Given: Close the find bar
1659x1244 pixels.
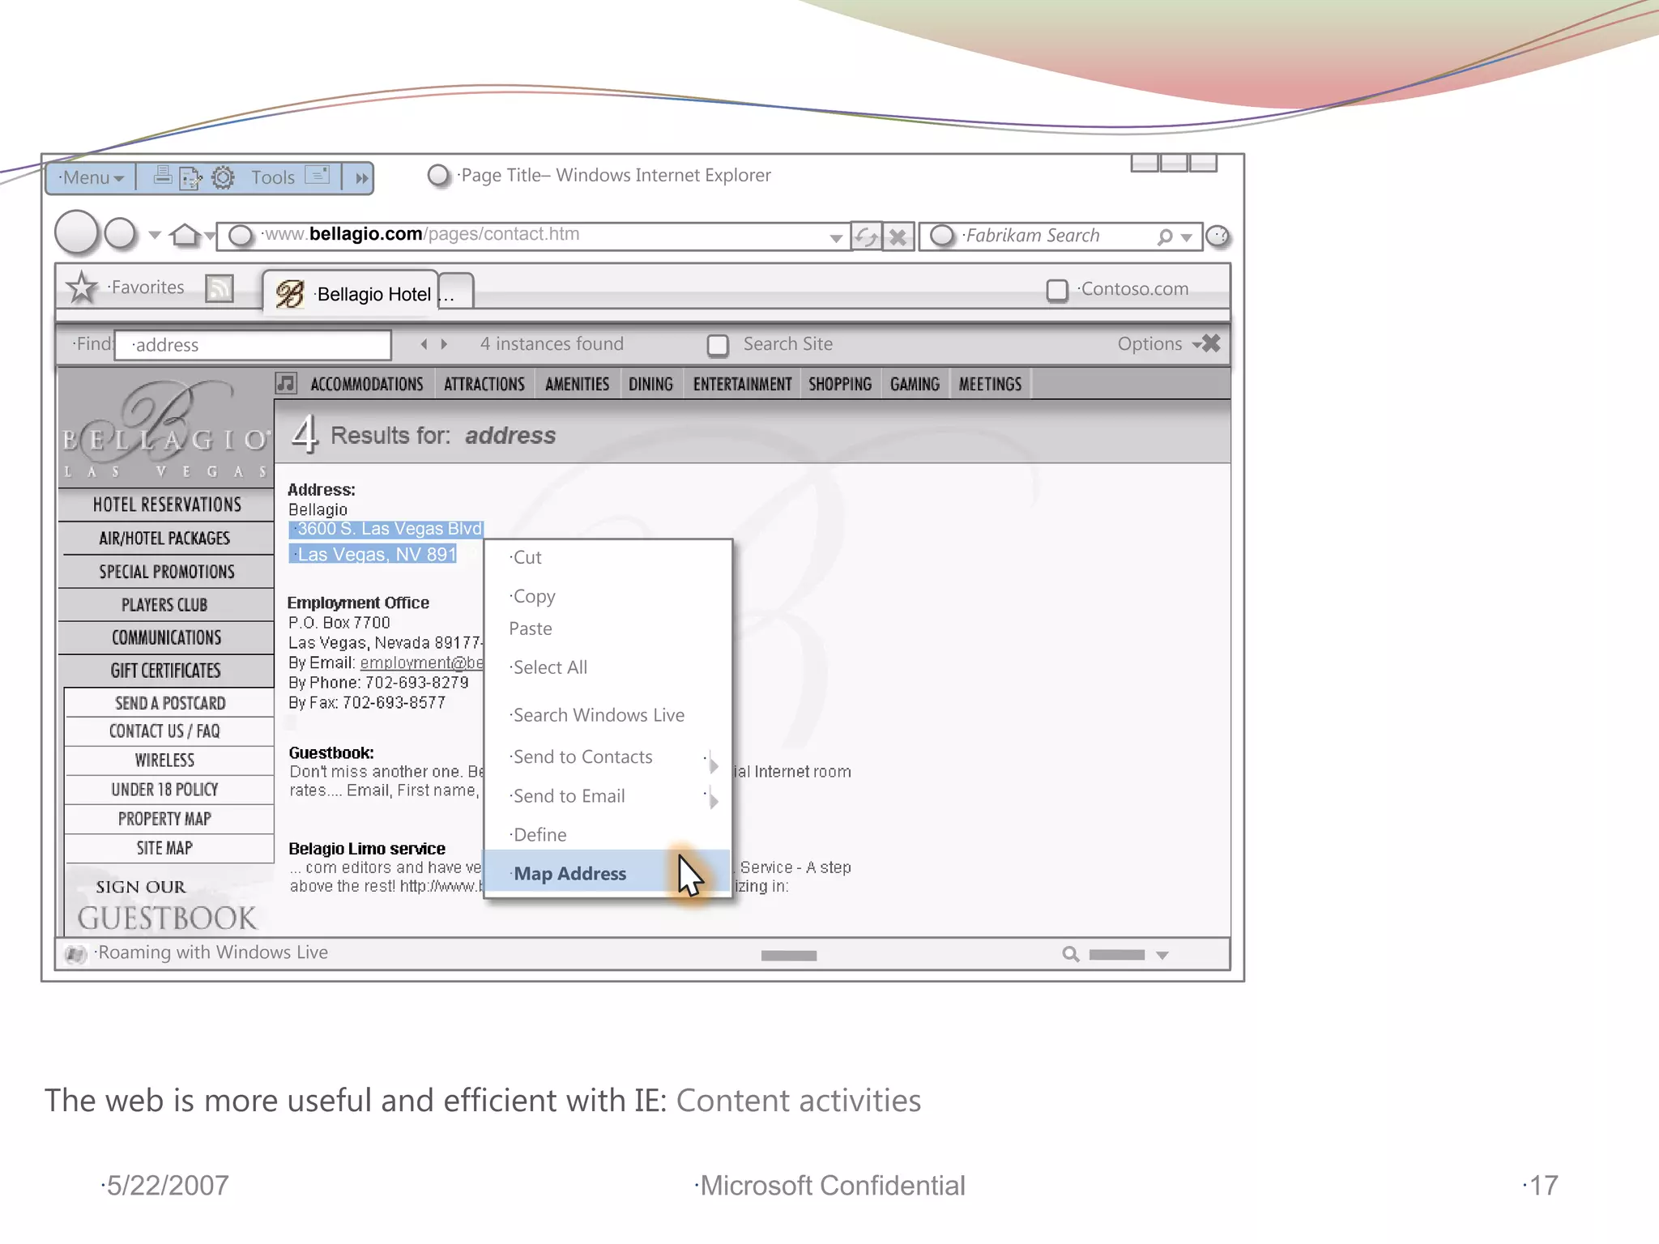Looking at the screenshot, I should coord(1211,343).
